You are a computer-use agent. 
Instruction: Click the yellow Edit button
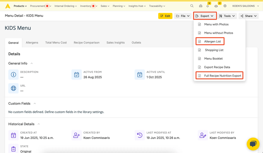[x=165, y=16]
